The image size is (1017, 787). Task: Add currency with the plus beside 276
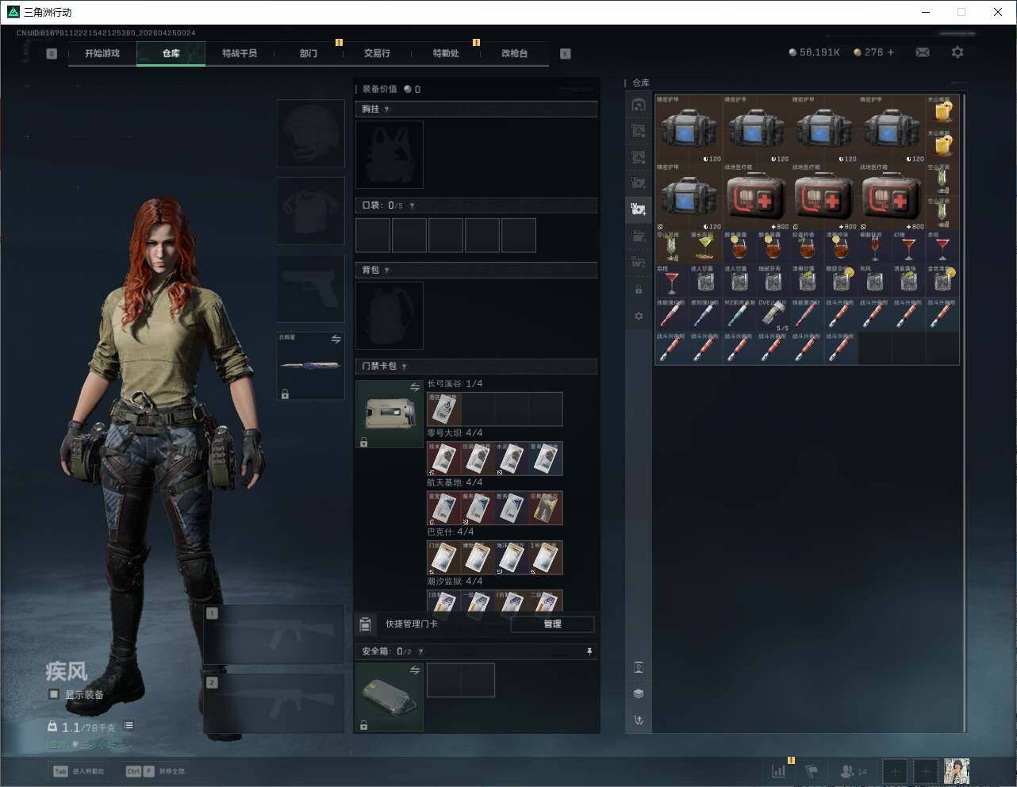891,52
